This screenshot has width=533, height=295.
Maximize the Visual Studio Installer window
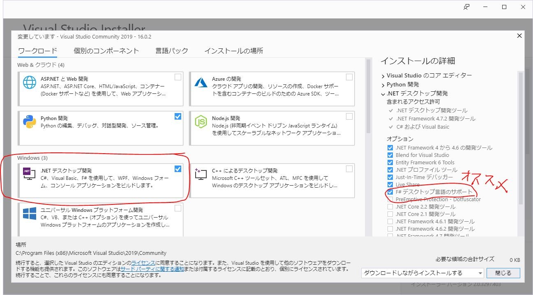[x=504, y=7]
